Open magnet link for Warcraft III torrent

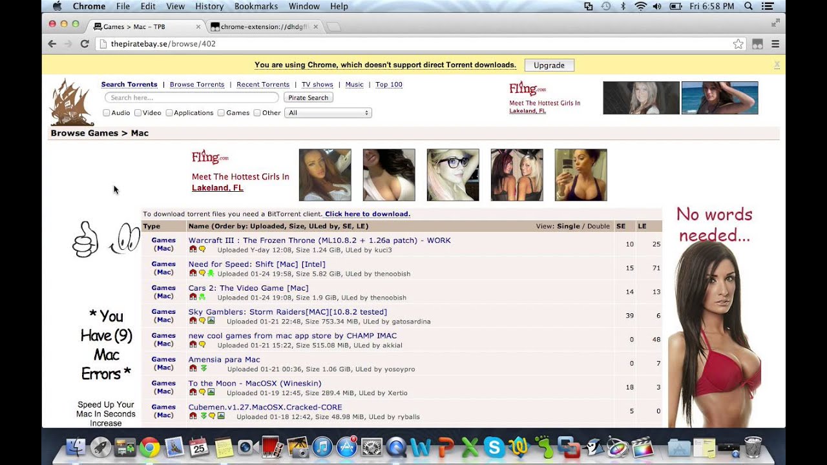(x=193, y=249)
